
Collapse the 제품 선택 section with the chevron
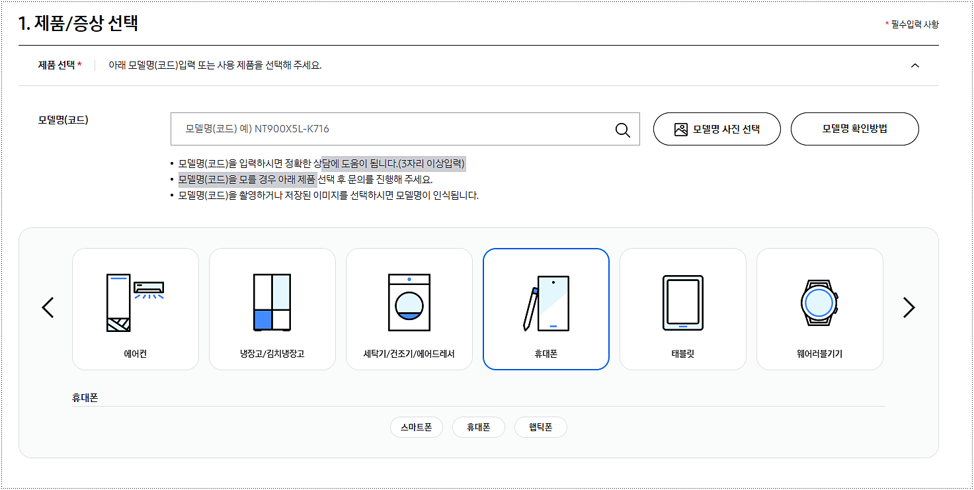point(915,65)
